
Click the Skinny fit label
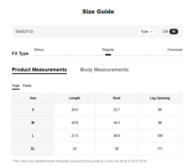coord(39,50)
